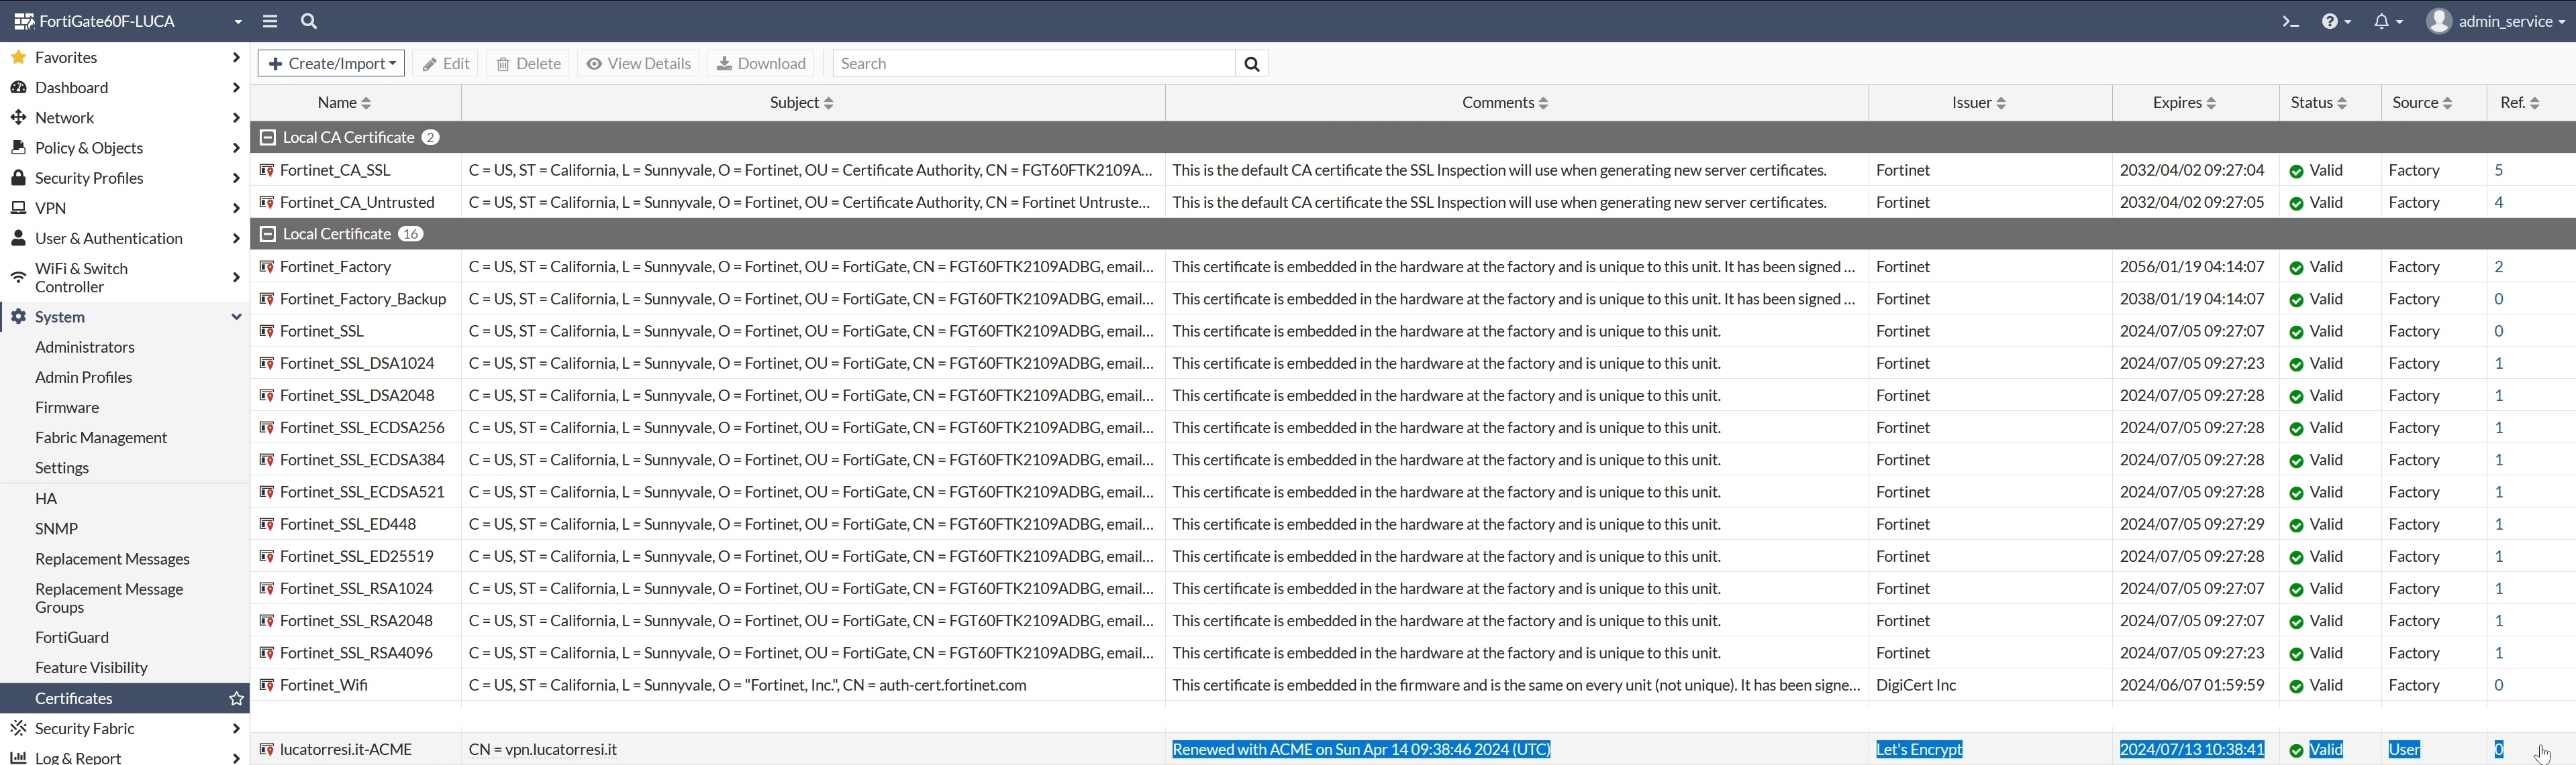Open the Create/Import dropdown

coord(331,64)
